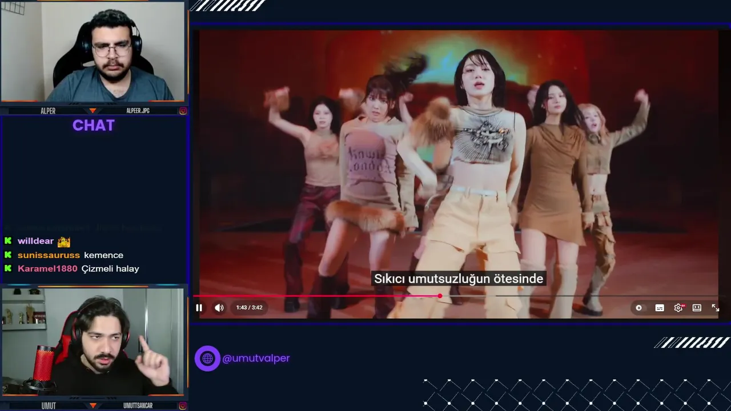This screenshot has height=411, width=731.
Task: Click the UMUT name label
Action: [x=49, y=406]
